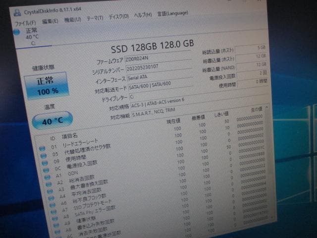
Task: Click the 現在値 column header
Action: point(173,121)
